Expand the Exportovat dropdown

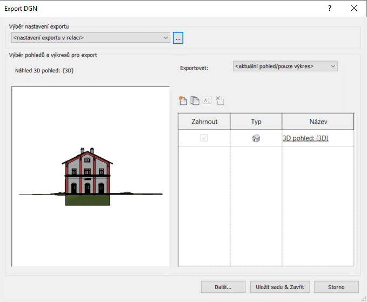pos(285,66)
